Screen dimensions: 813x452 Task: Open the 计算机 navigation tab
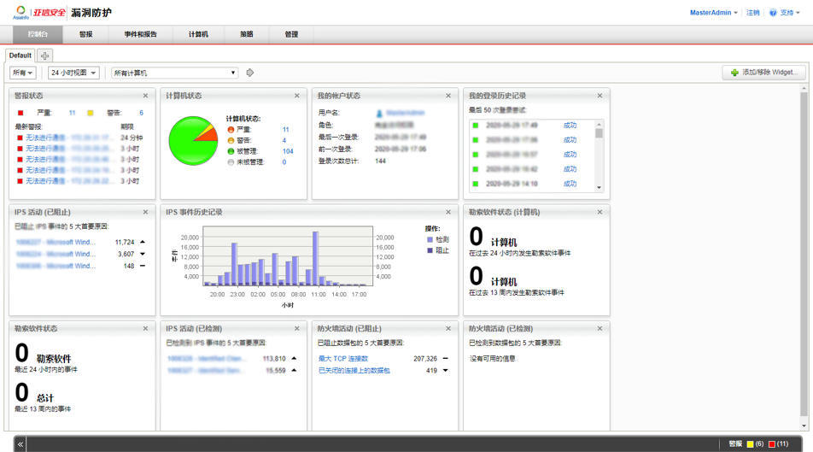198,34
